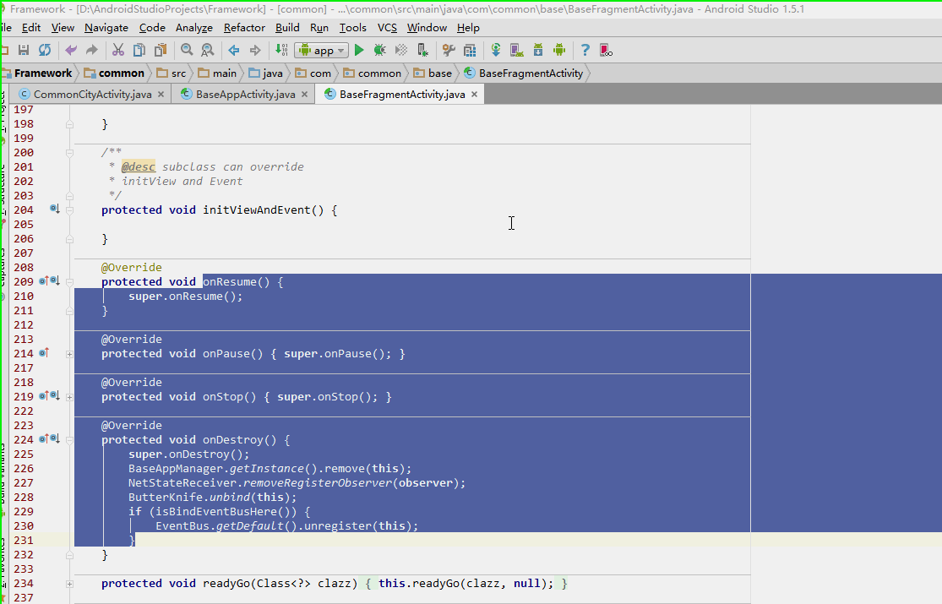Paste from clipboard via toolbar icon
The width and height of the screenshot is (942, 604).
click(161, 50)
